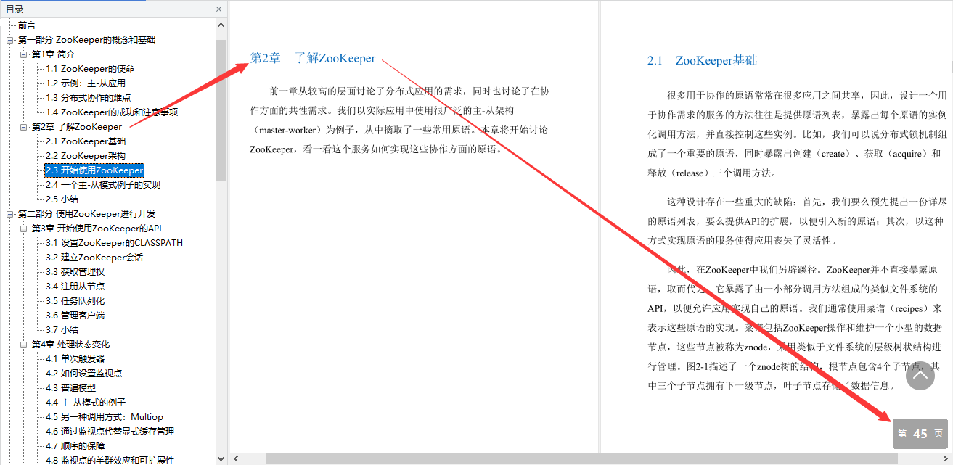Open 4.6 通过监视点代替显式缓存管理
Screen dimensions: 953x465
(110, 432)
